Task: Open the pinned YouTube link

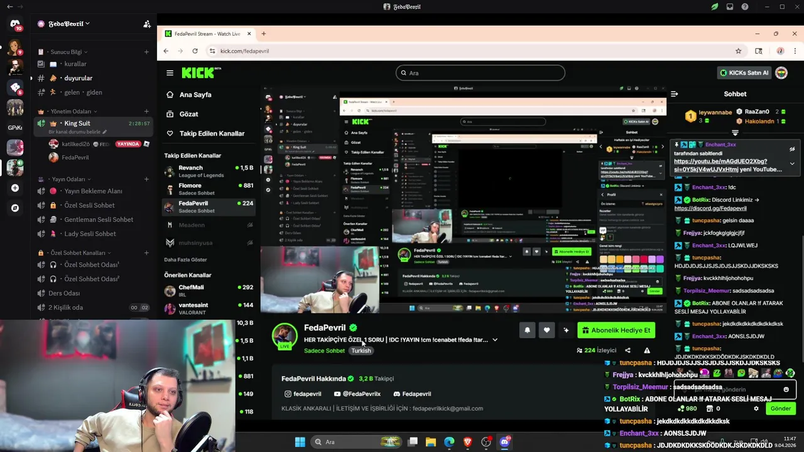Action: pyautogui.click(x=720, y=165)
